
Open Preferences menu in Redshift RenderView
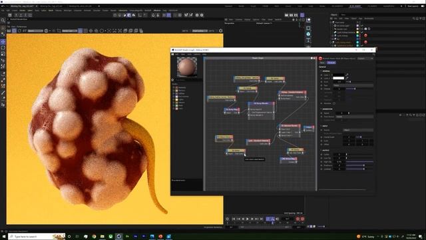click(22, 27)
